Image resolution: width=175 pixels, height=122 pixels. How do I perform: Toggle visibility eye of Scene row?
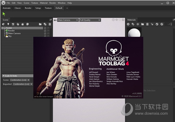coord(48,28)
